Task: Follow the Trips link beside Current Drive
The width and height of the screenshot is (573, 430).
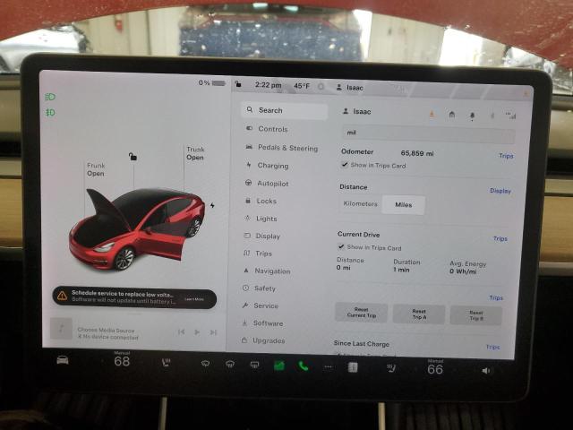Action: [x=500, y=238]
